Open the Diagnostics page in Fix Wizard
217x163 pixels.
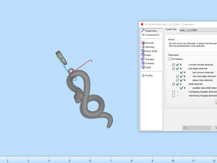(151, 31)
